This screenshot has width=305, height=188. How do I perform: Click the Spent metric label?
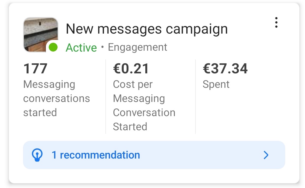click(216, 85)
